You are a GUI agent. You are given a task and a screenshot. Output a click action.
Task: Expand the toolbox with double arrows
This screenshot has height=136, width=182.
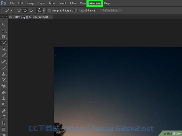click(x=2, y=16)
